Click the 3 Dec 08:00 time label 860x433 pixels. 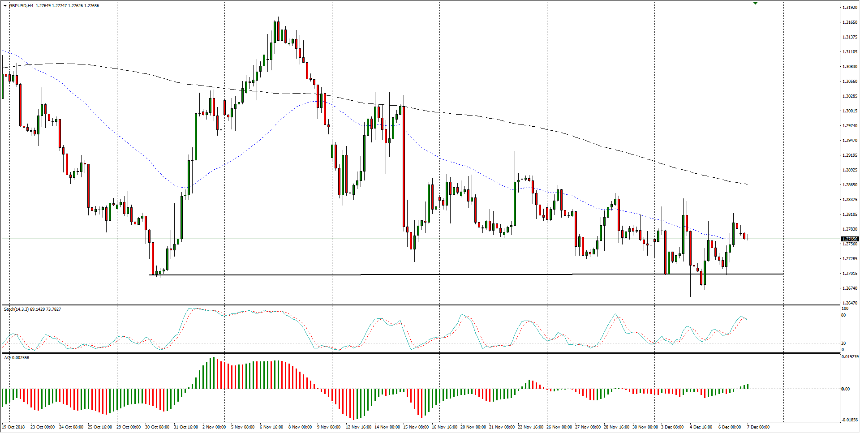pos(673,427)
